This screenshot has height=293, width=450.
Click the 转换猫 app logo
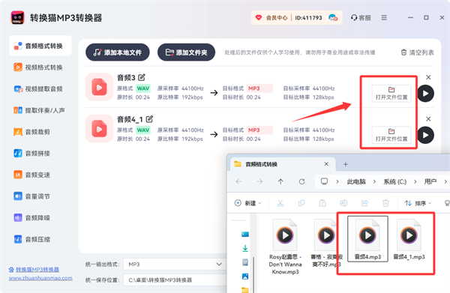pyautogui.click(x=17, y=18)
